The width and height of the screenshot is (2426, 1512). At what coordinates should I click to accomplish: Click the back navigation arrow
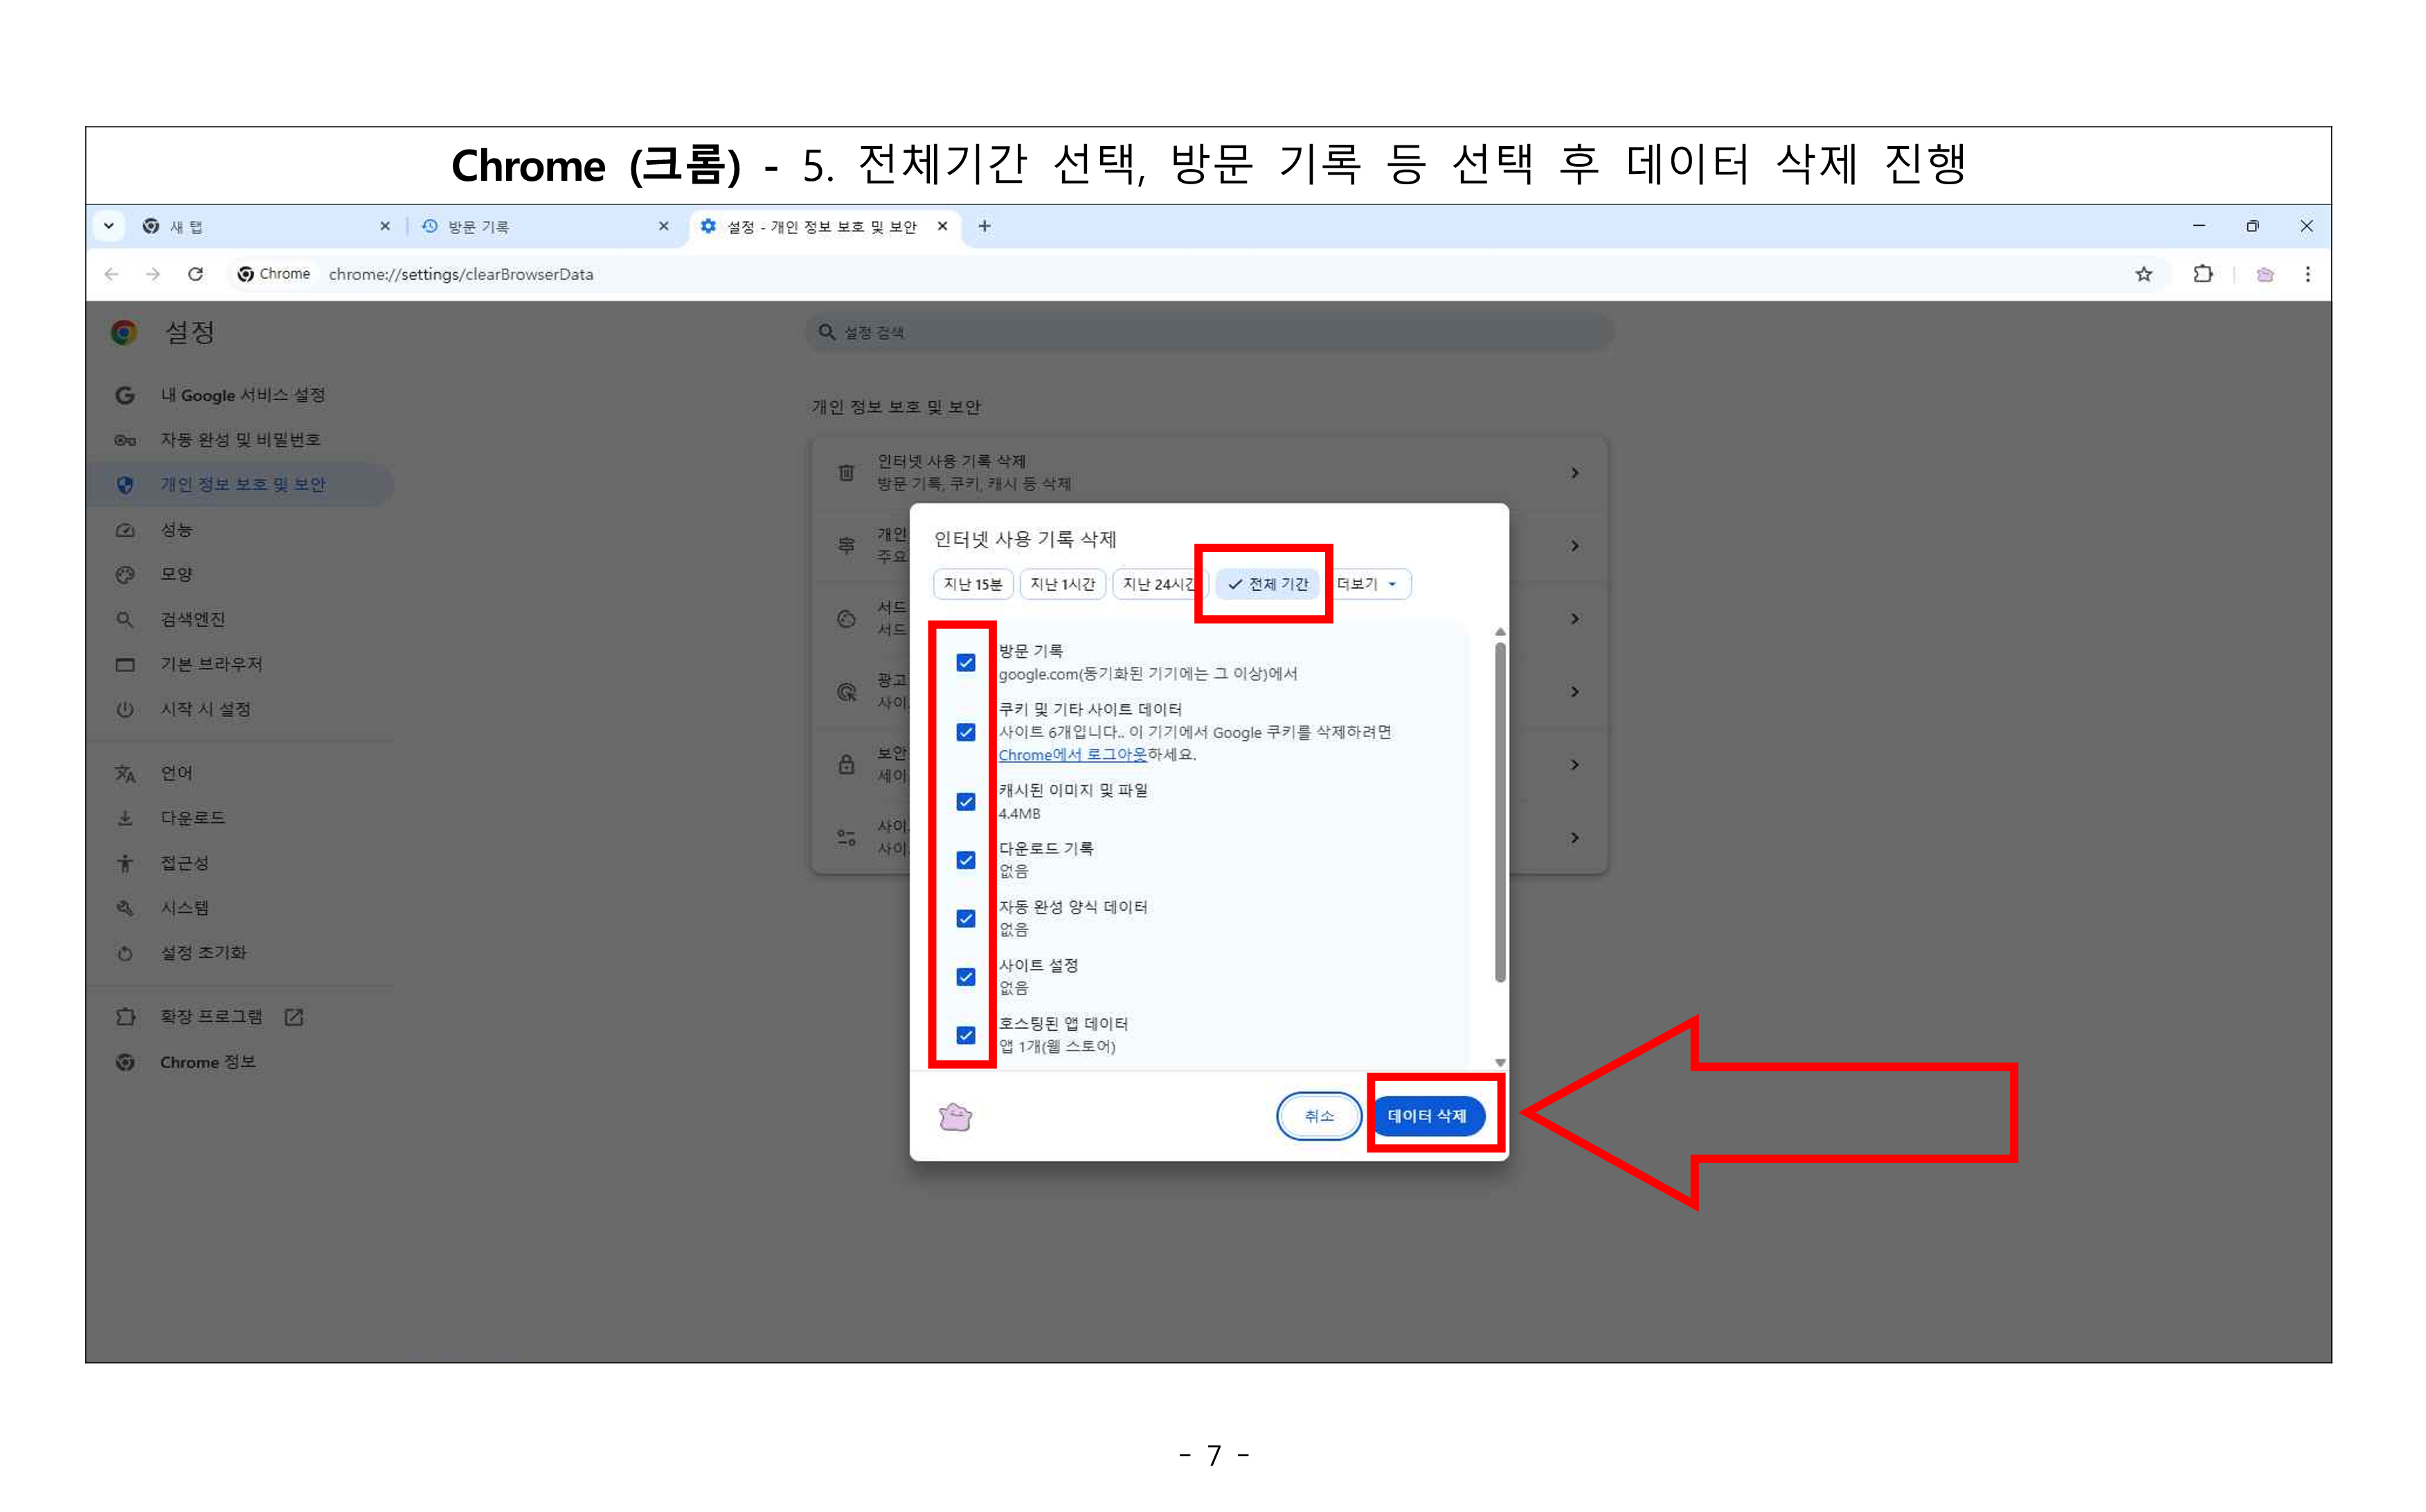112,274
